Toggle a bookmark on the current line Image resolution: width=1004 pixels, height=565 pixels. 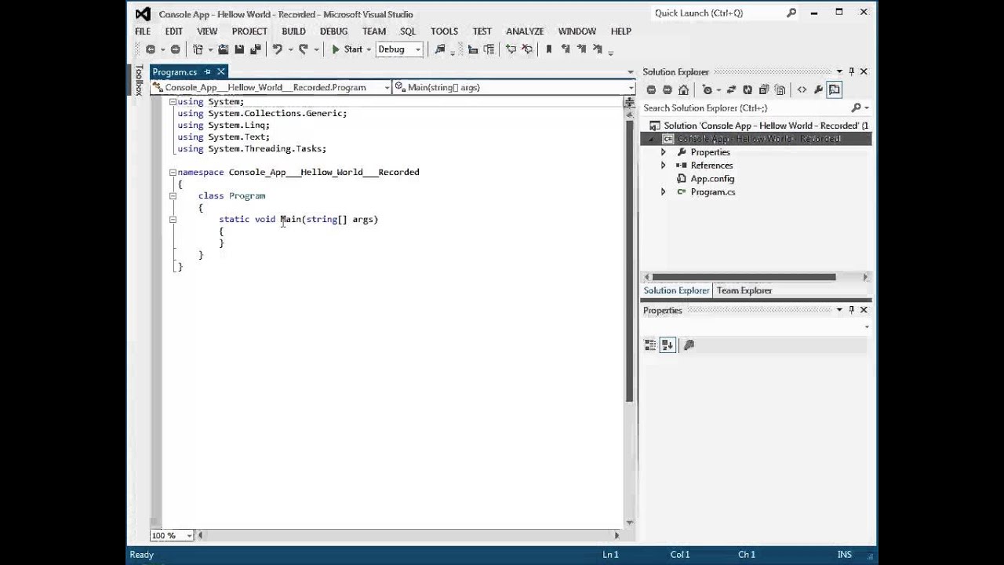click(x=549, y=49)
